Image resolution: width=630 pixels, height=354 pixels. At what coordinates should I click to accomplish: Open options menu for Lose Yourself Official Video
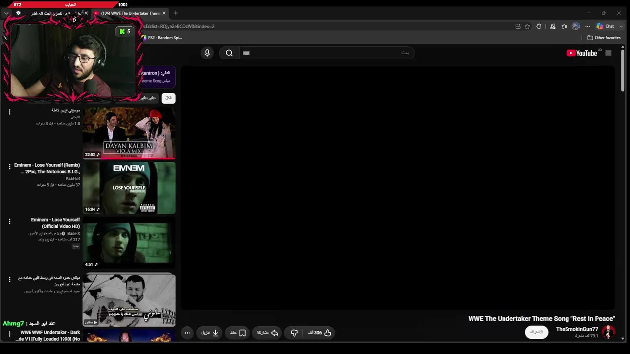(9, 221)
